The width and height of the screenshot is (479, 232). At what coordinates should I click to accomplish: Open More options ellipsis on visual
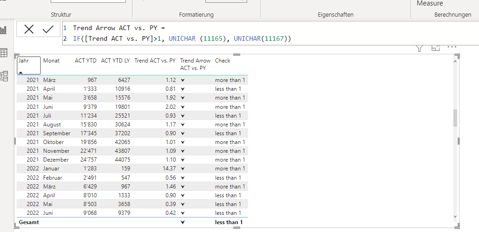[452, 47]
